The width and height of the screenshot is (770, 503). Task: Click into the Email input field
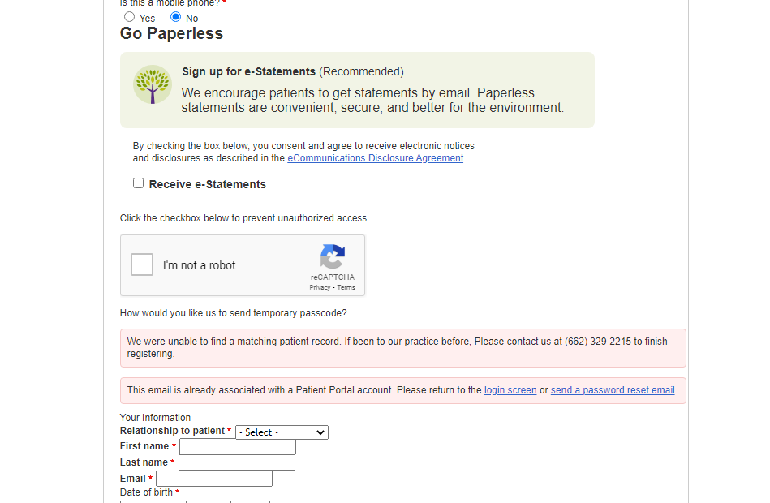[214, 479]
